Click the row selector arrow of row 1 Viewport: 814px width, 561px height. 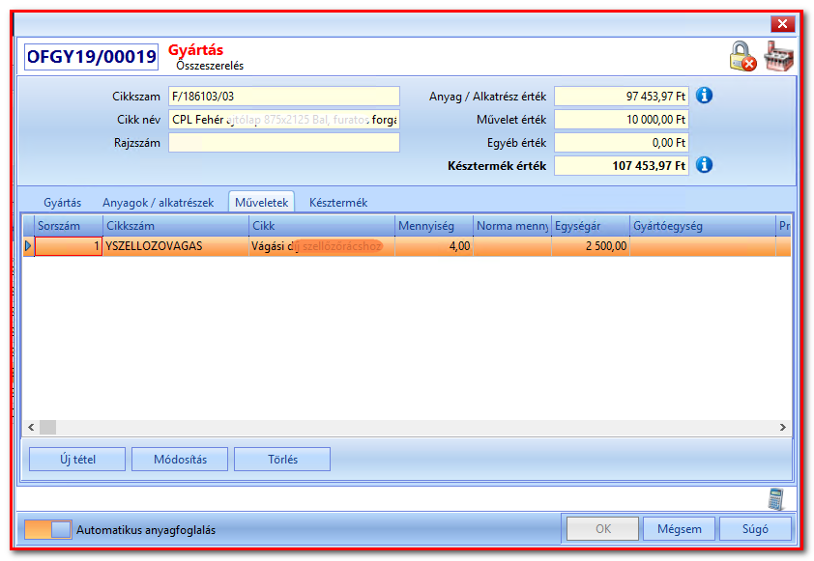29,246
